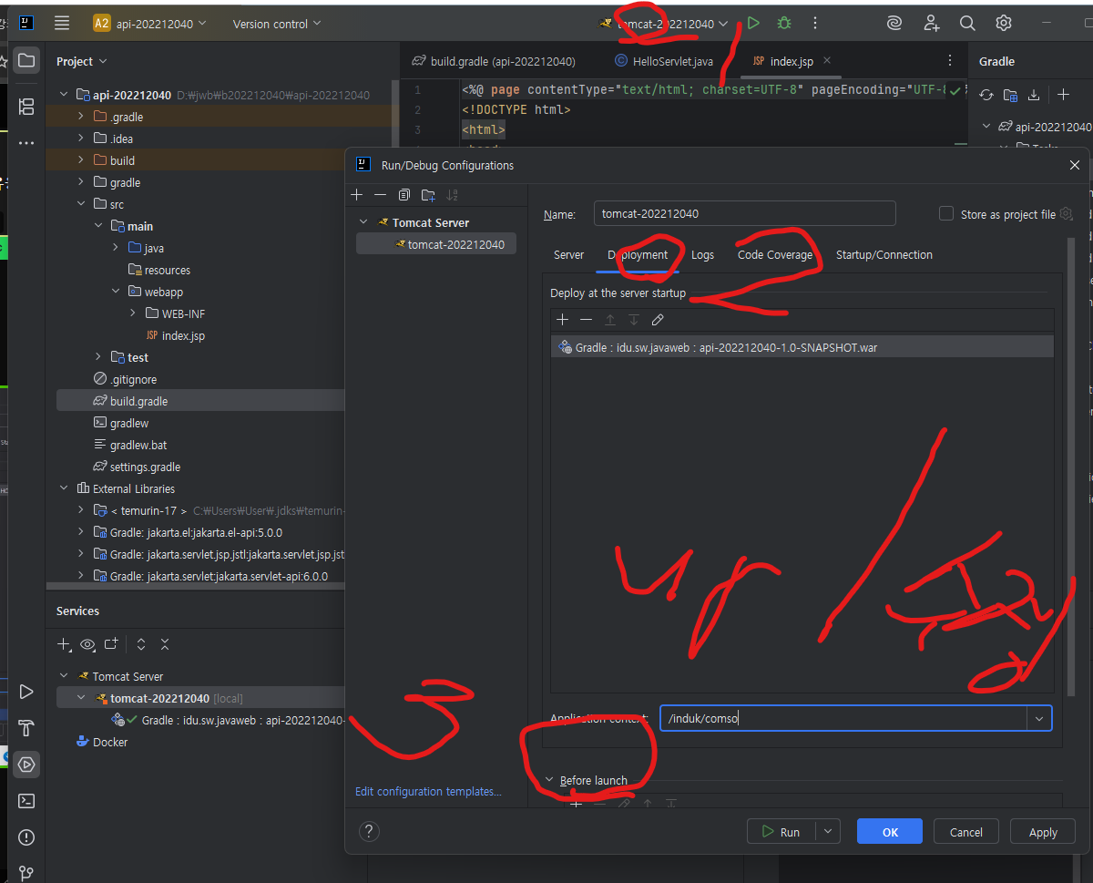Download Gradle sources icon
Viewport: 1093px width, 883px height.
tap(1034, 95)
